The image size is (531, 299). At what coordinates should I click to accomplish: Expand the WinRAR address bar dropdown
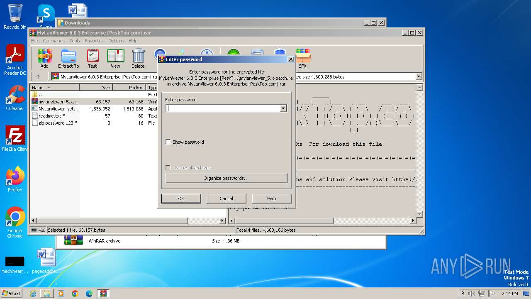pyautogui.click(x=419, y=76)
